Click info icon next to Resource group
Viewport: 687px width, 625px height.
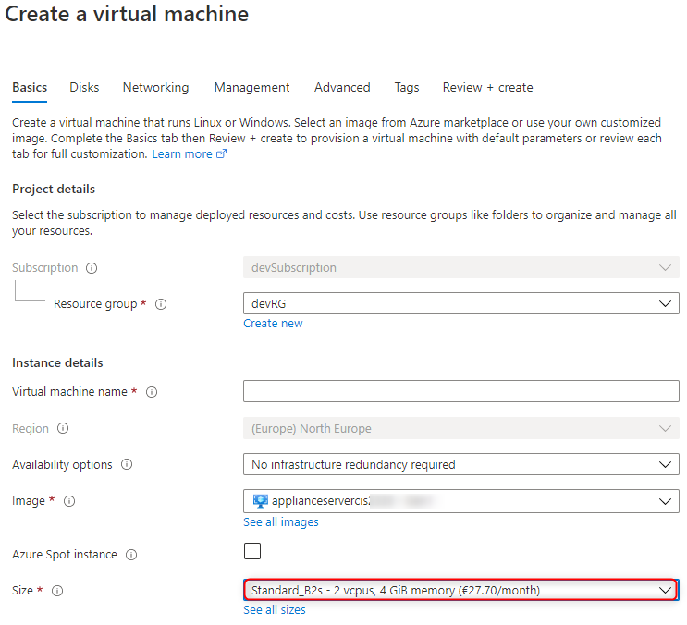point(161,304)
